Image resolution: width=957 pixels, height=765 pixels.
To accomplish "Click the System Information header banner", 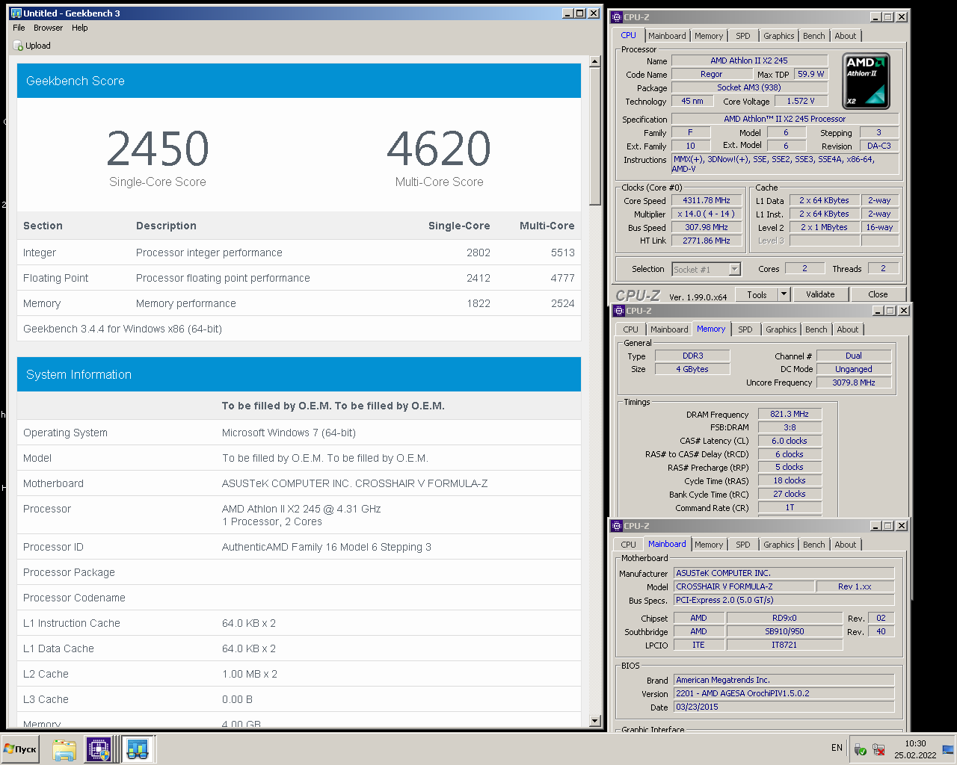I will coord(299,374).
